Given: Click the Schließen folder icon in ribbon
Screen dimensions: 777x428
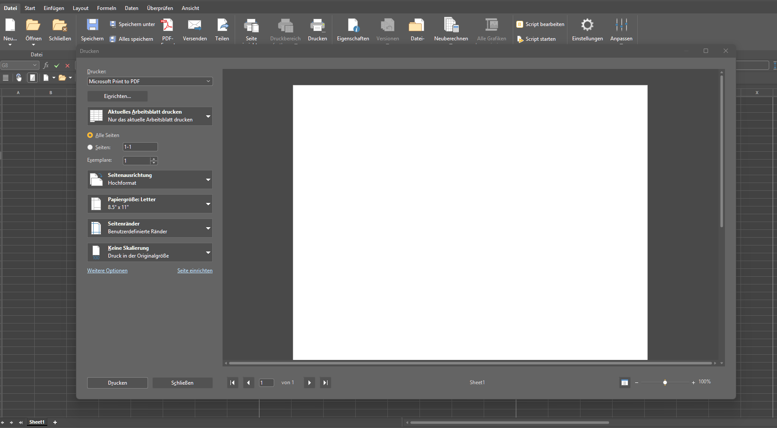Looking at the screenshot, I should (x=60, y=25).
